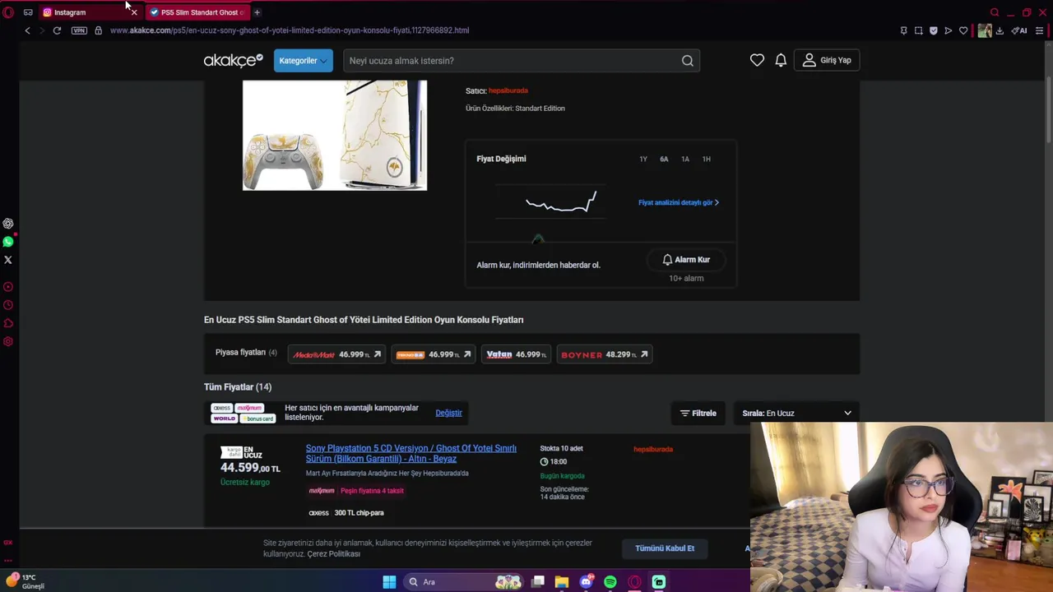Open Spotify from the taskbar

[x=610, y=582]
